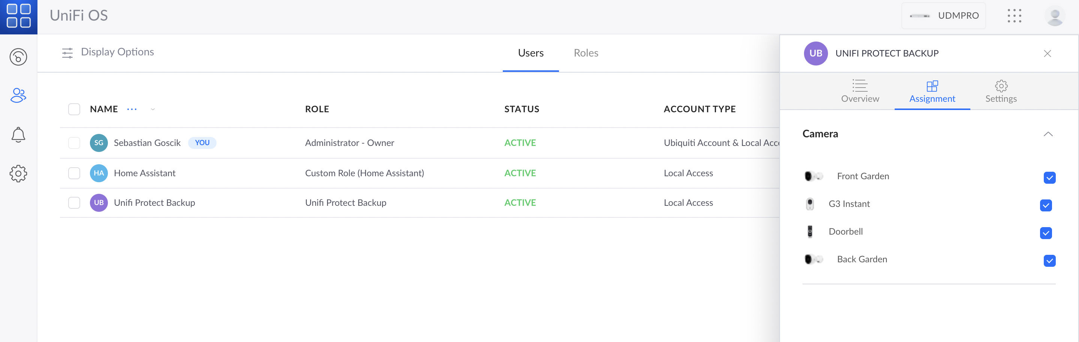
Task: Open the Name column sort chevron
Action: tap(152, 109)
